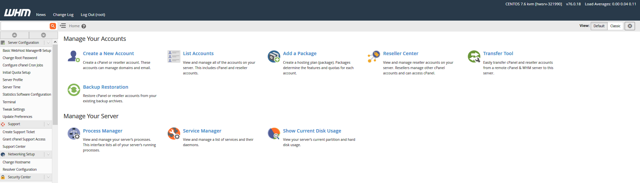640x183 pixels.
Task: Collapse all sidebar sections with up arrow button
Action: (x=14, y=35)
